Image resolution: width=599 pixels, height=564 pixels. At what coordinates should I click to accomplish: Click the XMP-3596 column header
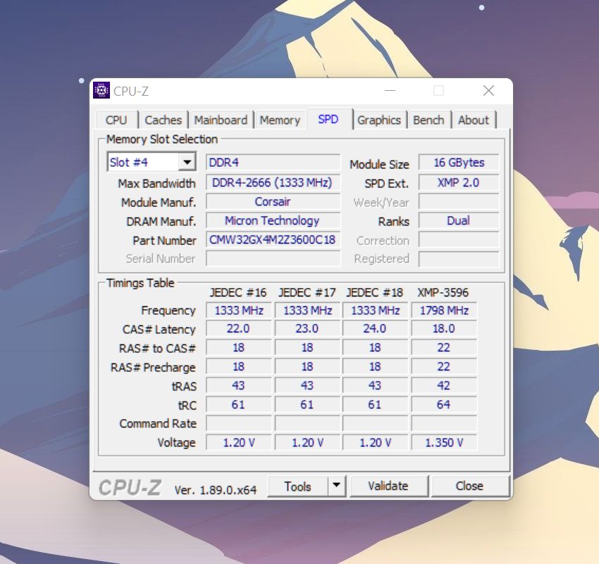click(x=443, y=293)
